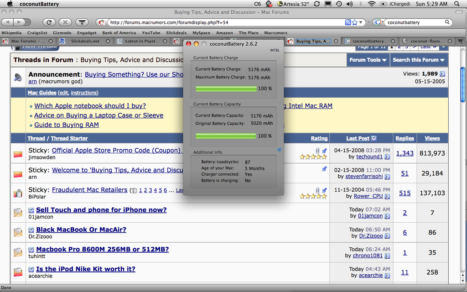Click the Current Battery Charge progress bar
Image resolution: width=467 pixels, height=292 pixels.
pyautogui.click(x=226, y=89)
